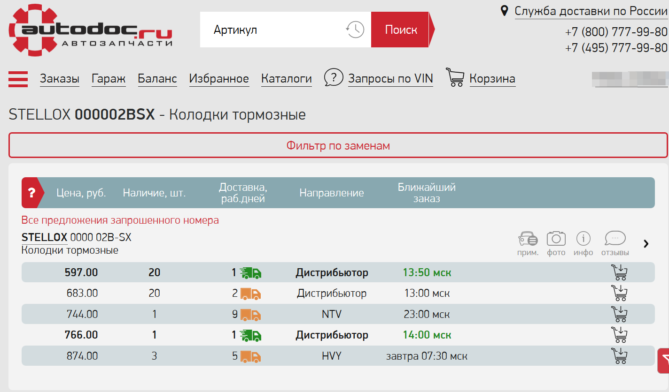
Task: Add the 597.00 offer to cart
Action: coord(619,272)
